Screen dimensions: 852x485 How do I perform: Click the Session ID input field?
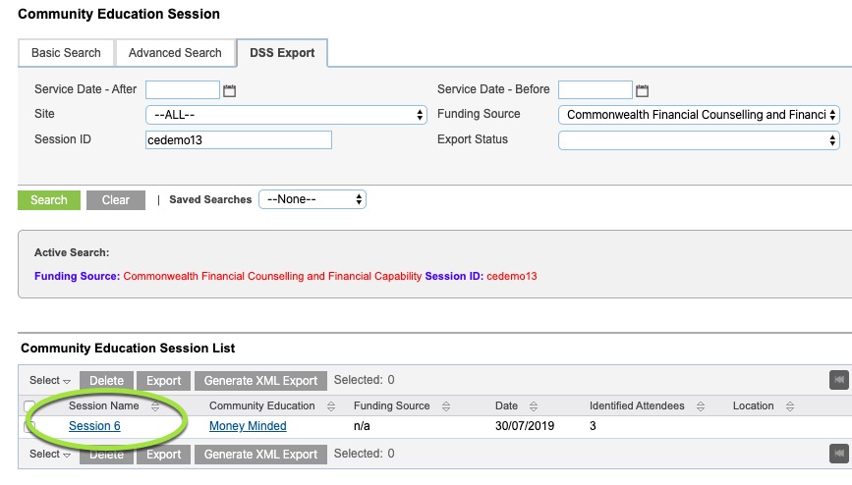(x=239, y=140)
